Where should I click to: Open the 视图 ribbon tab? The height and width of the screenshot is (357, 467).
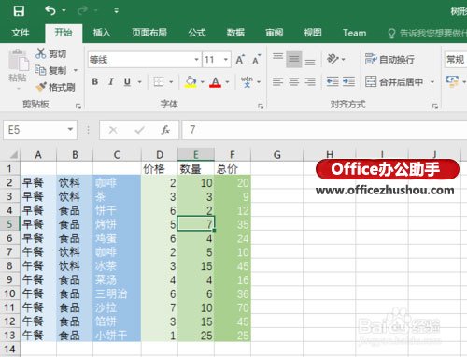point(313,33)
